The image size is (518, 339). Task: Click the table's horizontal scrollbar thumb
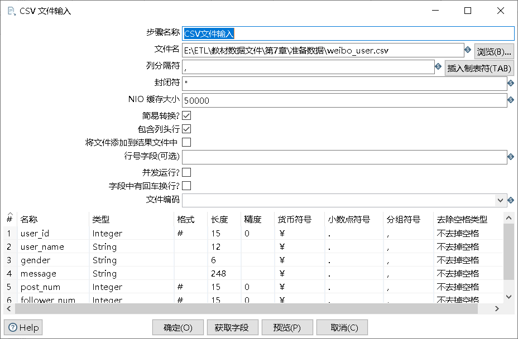click(247, 309)
